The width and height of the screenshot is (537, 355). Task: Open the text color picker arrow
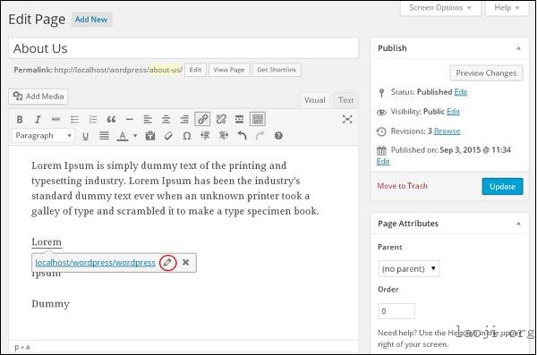click(135, 136)
